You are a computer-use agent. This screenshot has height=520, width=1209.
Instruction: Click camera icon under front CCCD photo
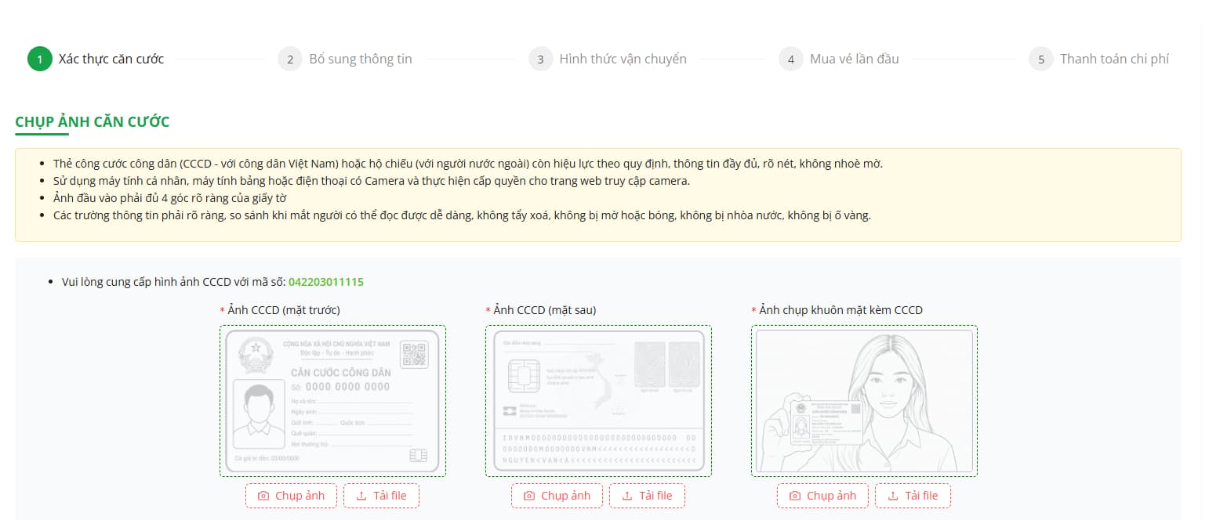(263, 496)
